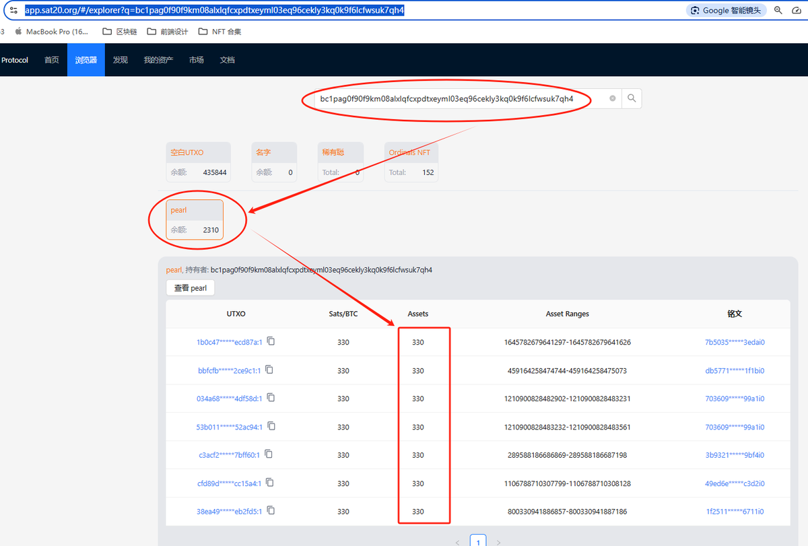Click the Sats/BTC column header

coord(343,314)
